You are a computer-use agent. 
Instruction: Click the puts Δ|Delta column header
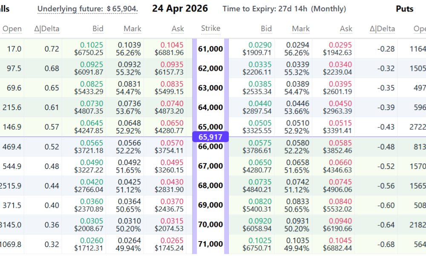pos(382,29)
